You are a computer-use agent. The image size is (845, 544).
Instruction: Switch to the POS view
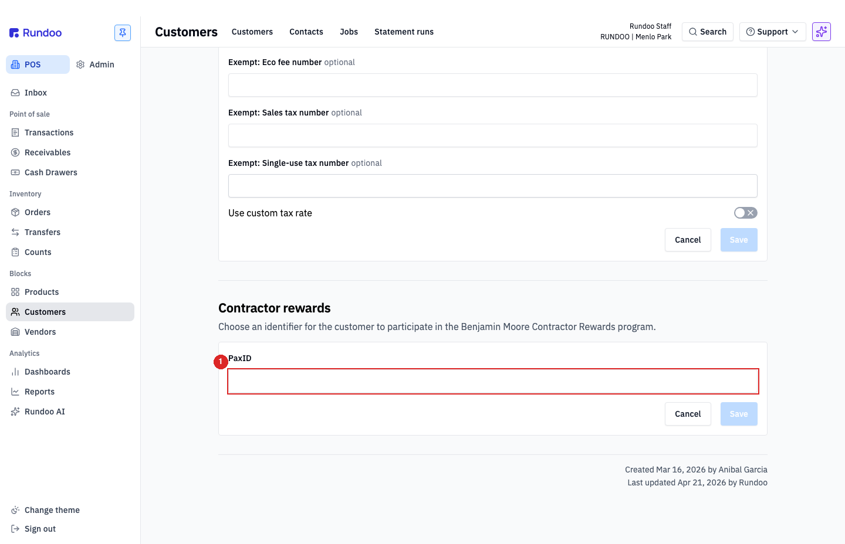click(38, 64)
